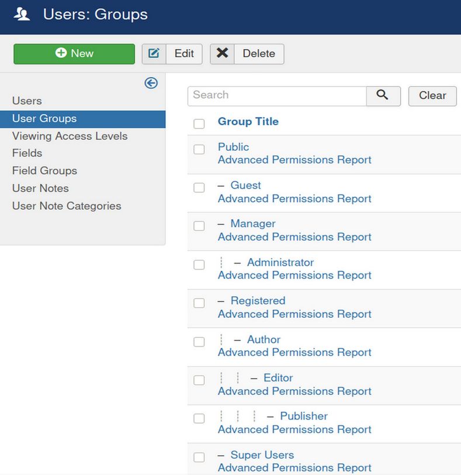Click the Users Groups header icon
The width and height of the screenshot is (461, 475).
pos(22,15)
